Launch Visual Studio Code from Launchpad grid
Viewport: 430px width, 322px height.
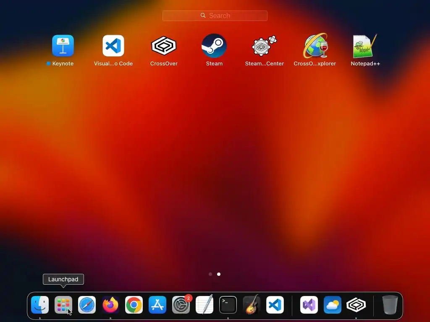113,46
